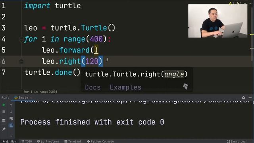
Task: Click the webcam video overlay
Action: (x=218, y=21)
